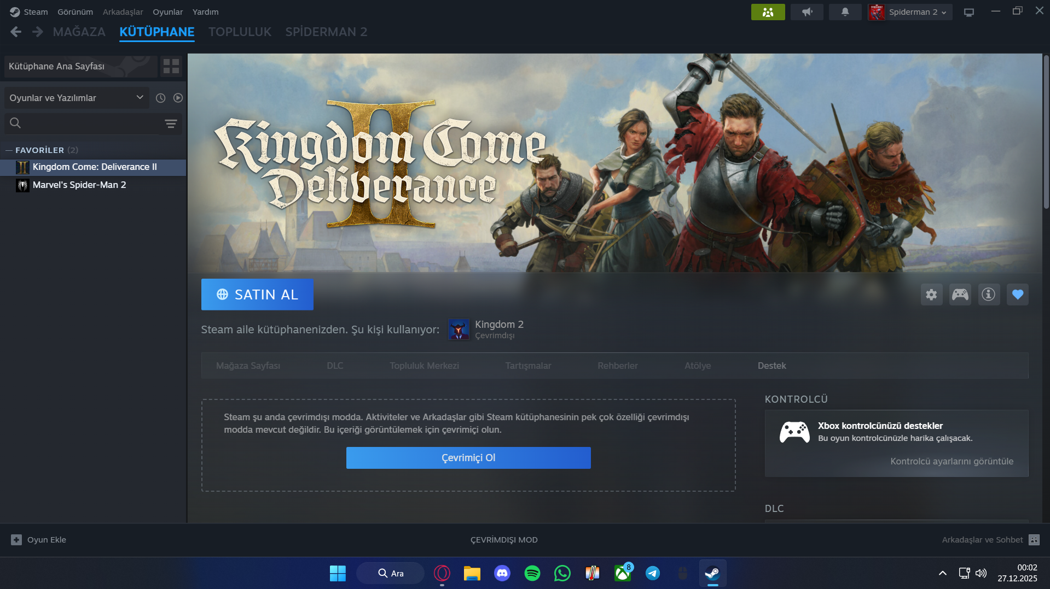Click the Kingdom 2 user avatar
1050x589 pixels.
[459, 329]
